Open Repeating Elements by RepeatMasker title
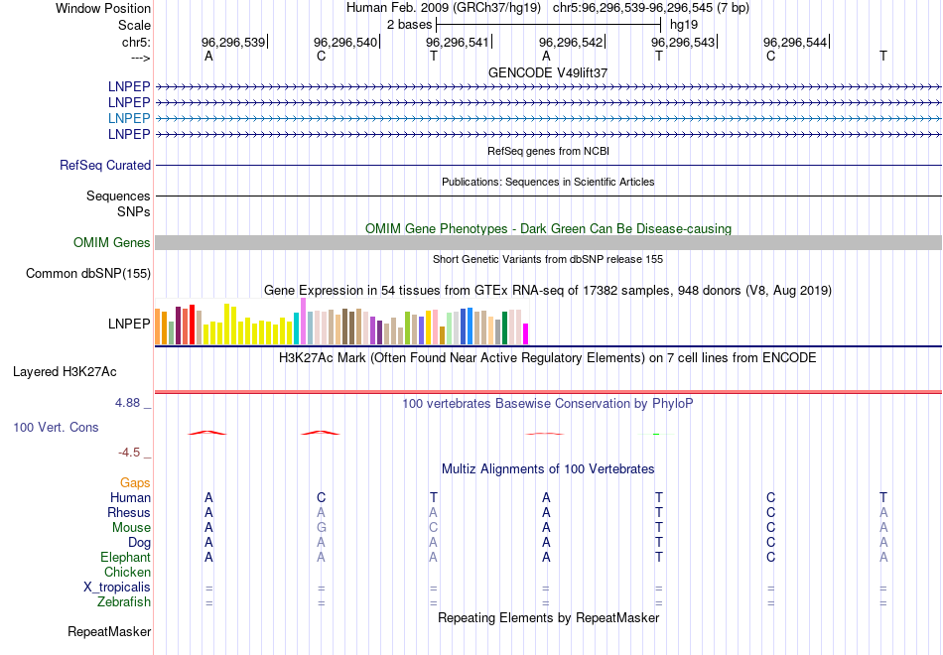 click(x=548, y=618)
